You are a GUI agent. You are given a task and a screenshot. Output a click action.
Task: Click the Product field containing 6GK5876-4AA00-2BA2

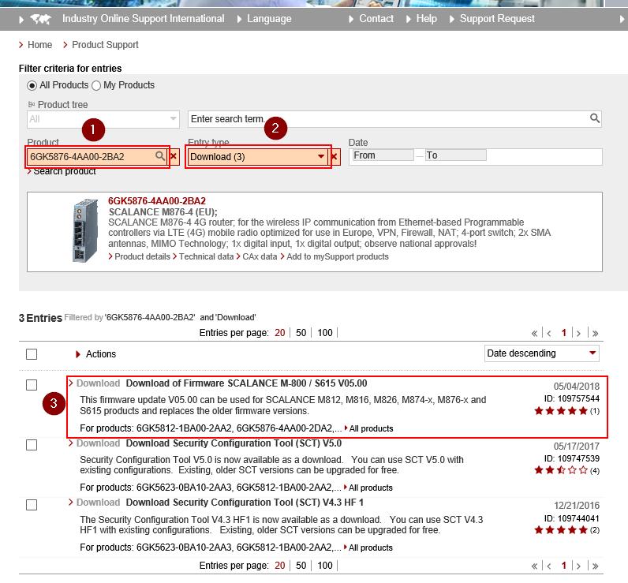(x=97, y=156)
